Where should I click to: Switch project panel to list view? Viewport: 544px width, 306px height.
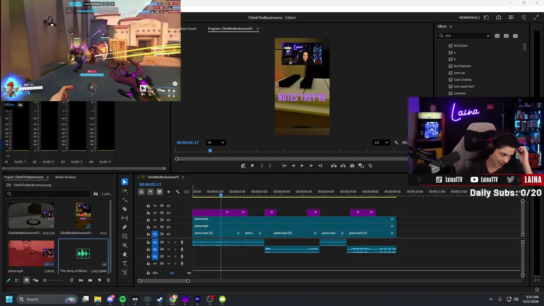tap(17, 280)
